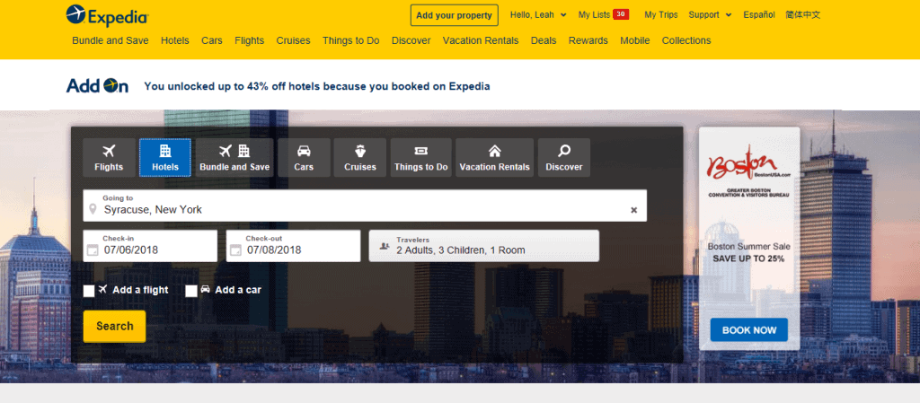Click the red My Lists count badge

point(621,14)
